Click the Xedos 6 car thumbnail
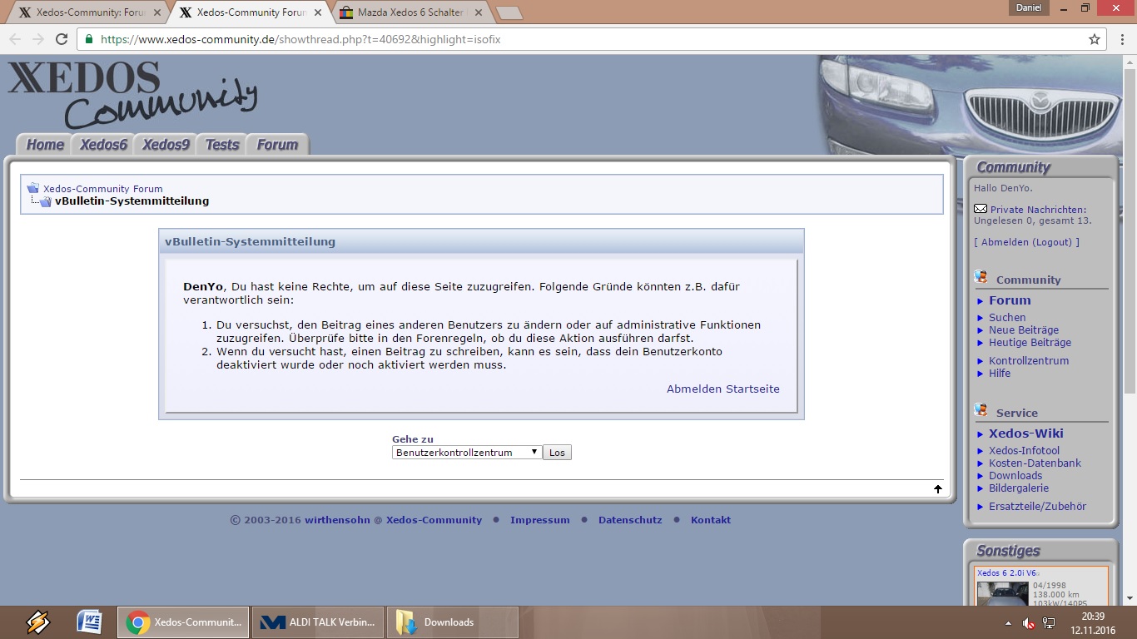The height and width of the screenshot is (639, 1137). tap(1002, 593)
